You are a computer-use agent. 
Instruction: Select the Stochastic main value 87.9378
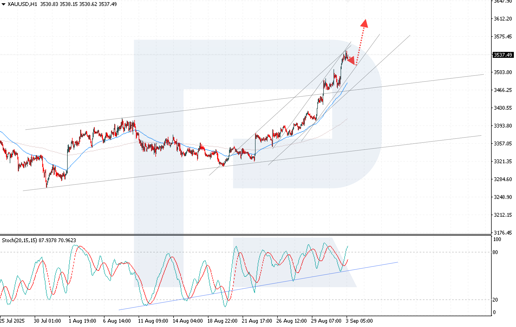click(48, 240)
